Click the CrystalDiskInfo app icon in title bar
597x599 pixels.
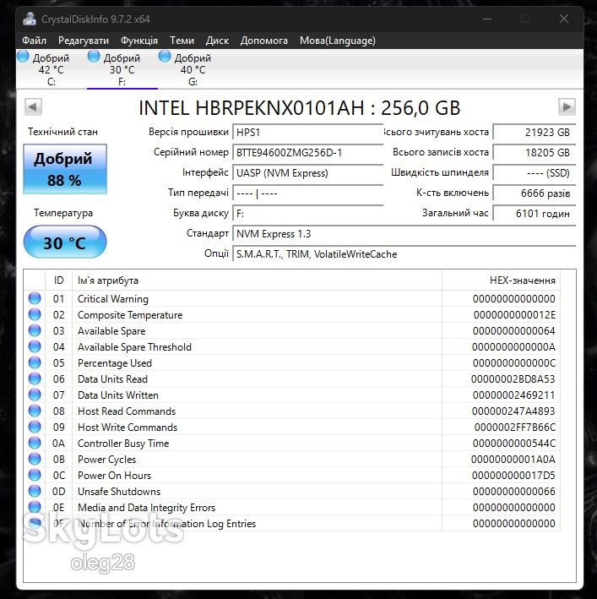30,19
